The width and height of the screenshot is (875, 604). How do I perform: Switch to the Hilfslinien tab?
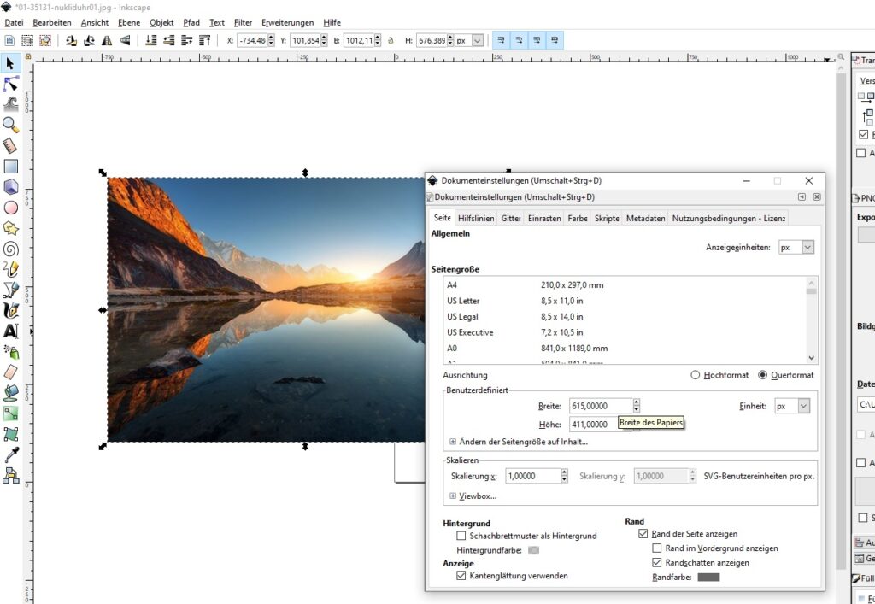(x=476, y=219)
